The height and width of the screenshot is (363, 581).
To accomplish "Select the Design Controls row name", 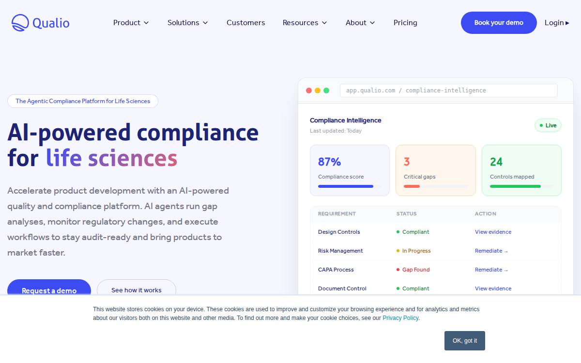I will point(339,232).
